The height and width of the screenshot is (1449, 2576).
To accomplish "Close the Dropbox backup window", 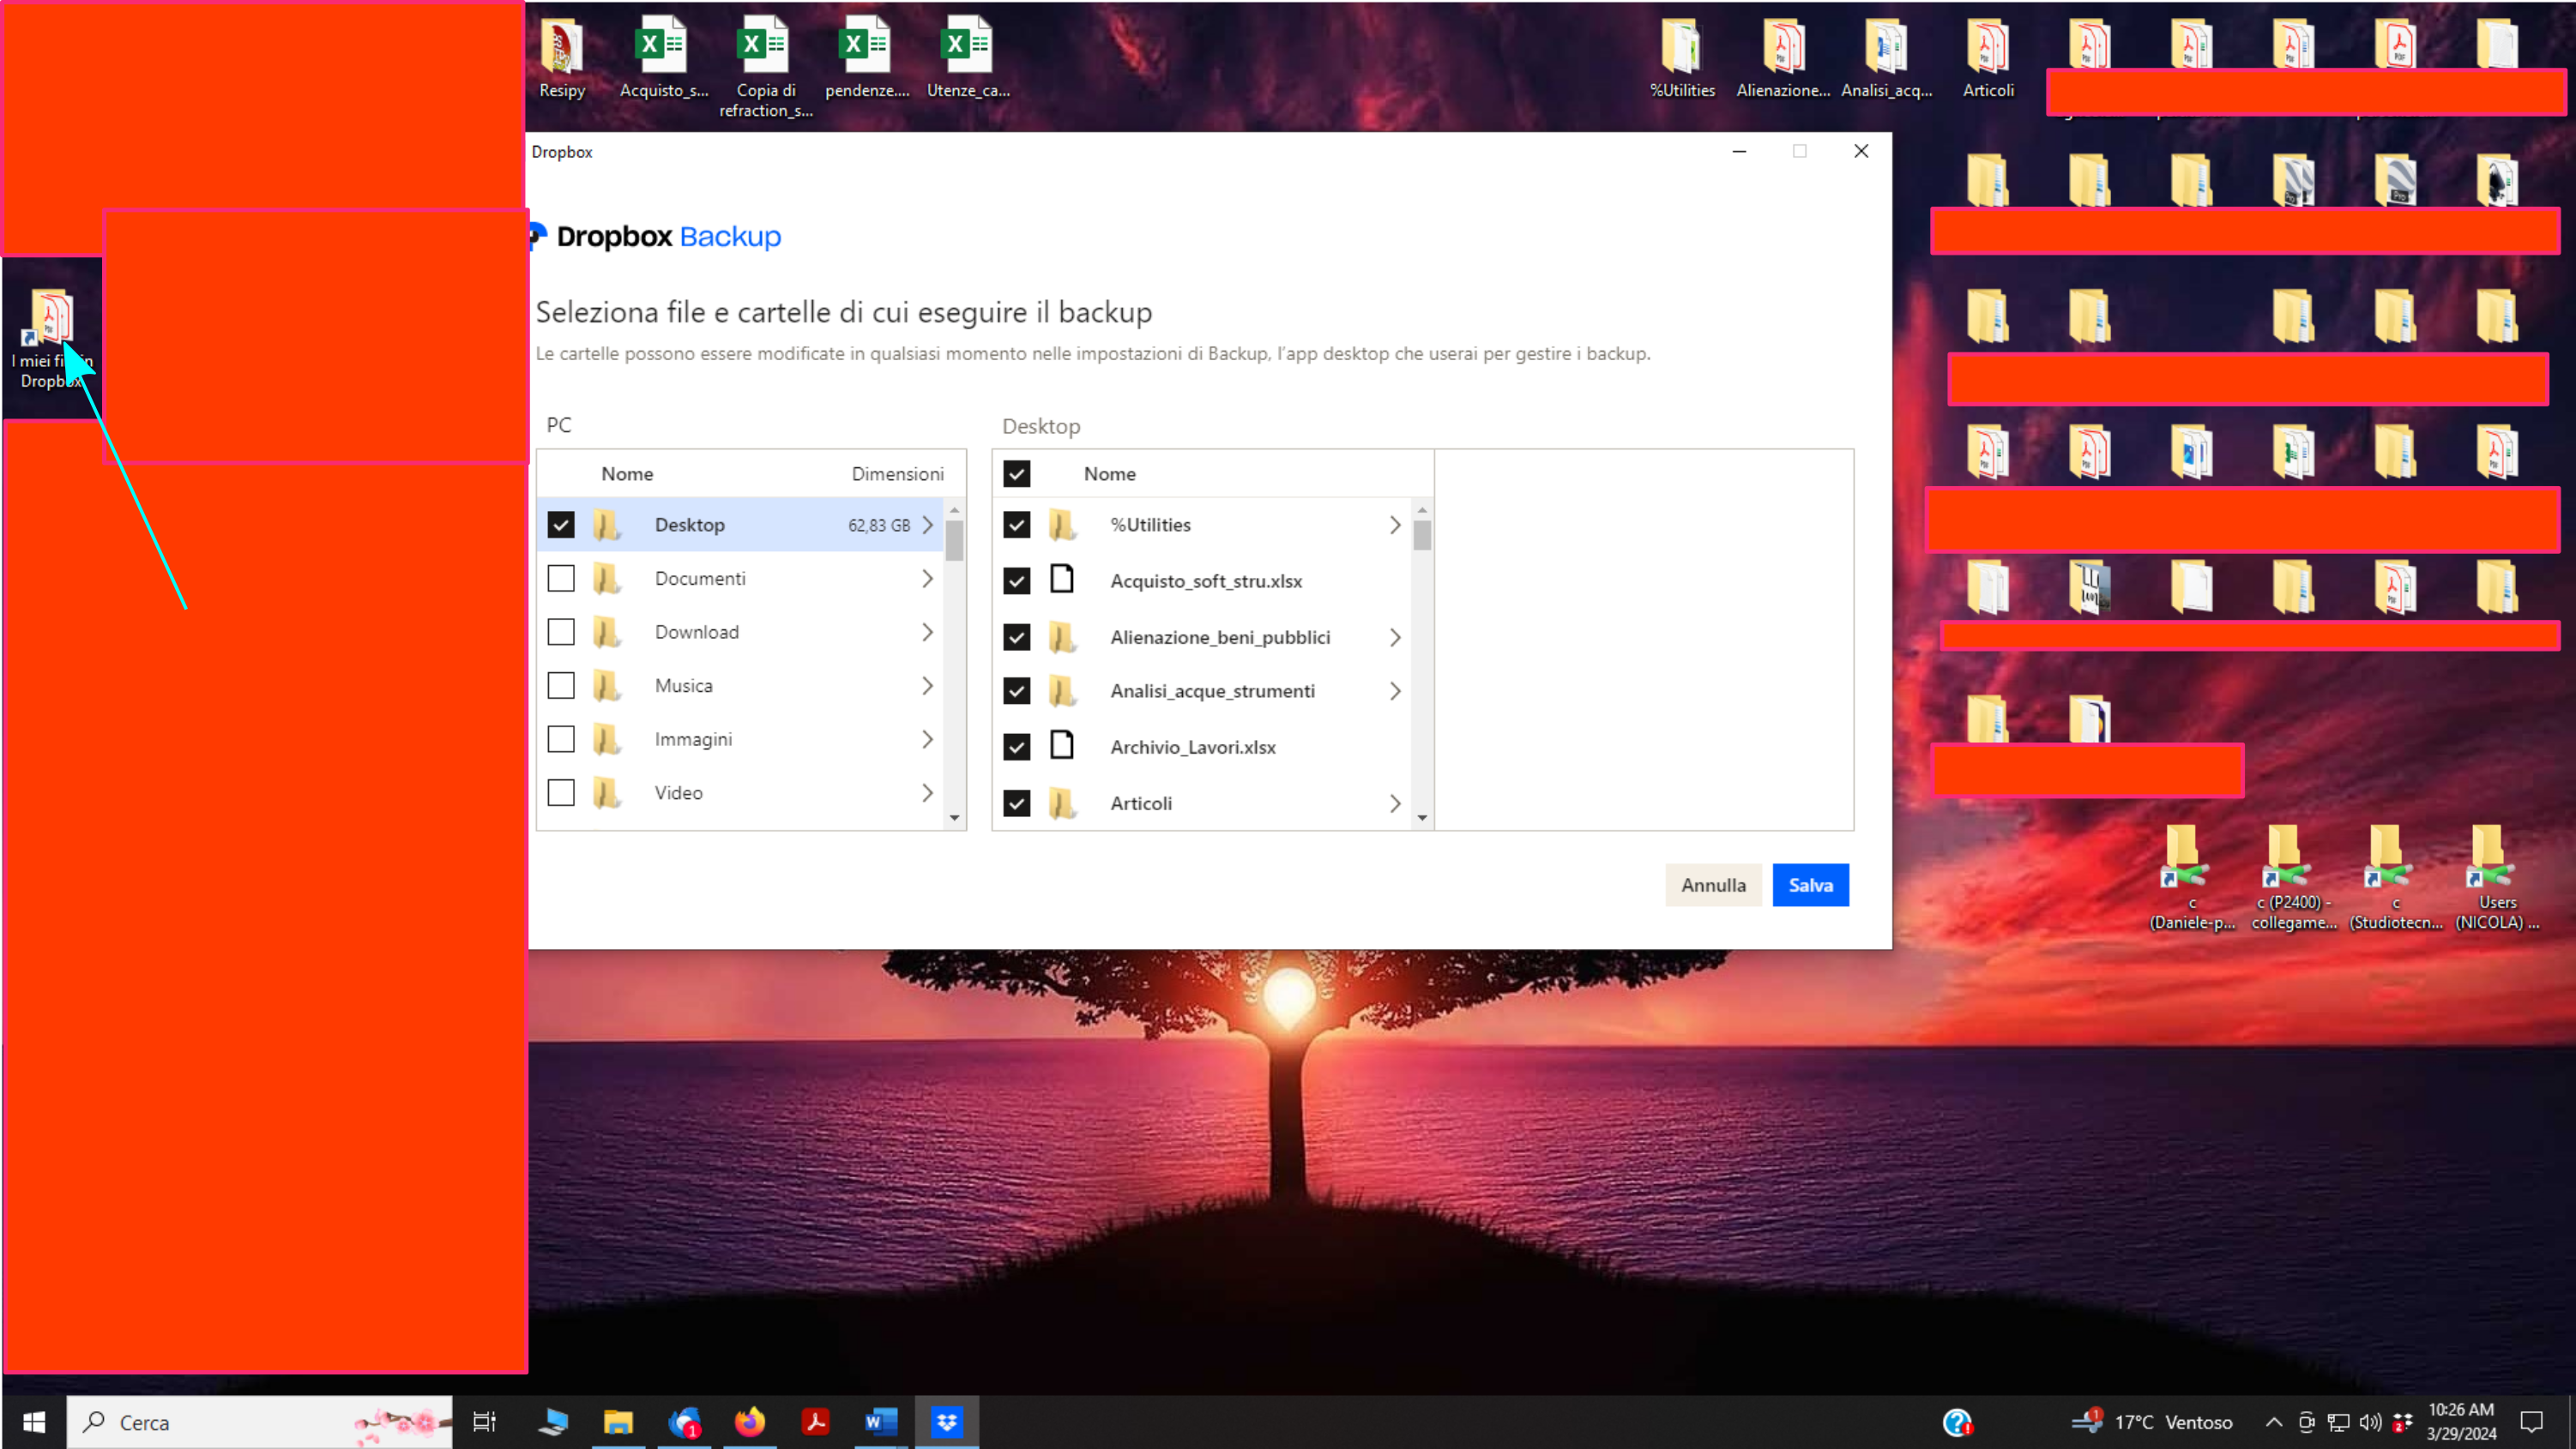I will click(1861, 151).
